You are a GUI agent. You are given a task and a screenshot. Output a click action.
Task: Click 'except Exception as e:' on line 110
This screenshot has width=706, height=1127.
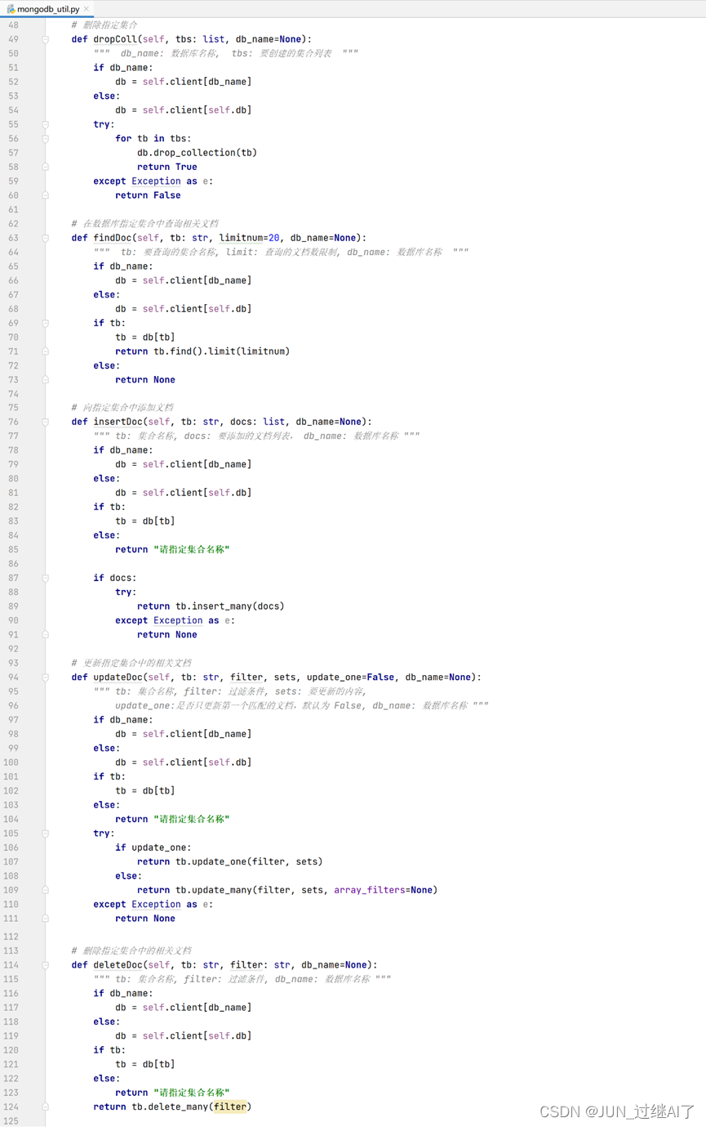click(153, 905)
